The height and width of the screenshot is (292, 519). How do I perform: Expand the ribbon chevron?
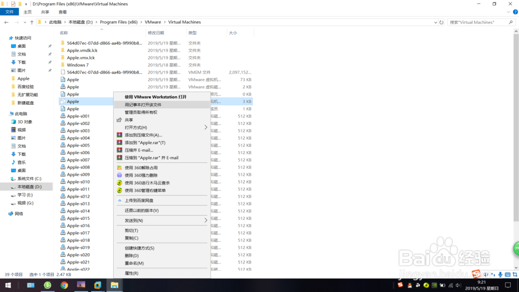click(508, 12)
